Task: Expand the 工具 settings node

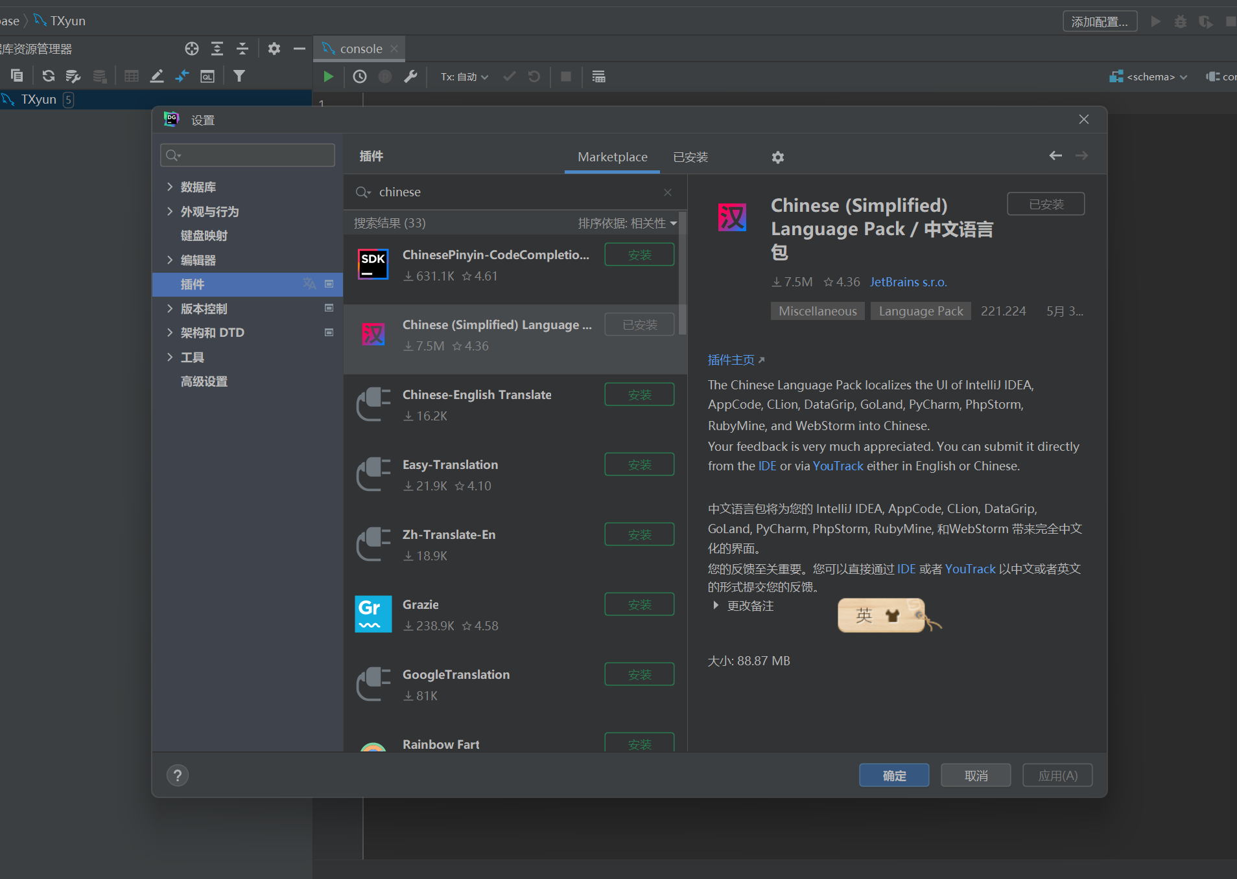Action: click(170, 358)
